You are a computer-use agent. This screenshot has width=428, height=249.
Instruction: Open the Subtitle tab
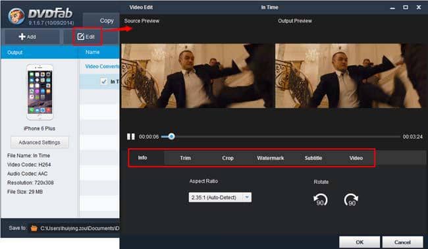[x=313, y=158]
